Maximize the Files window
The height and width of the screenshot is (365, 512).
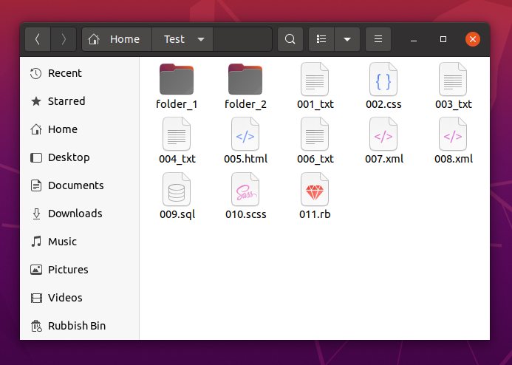tap(443, 39)
